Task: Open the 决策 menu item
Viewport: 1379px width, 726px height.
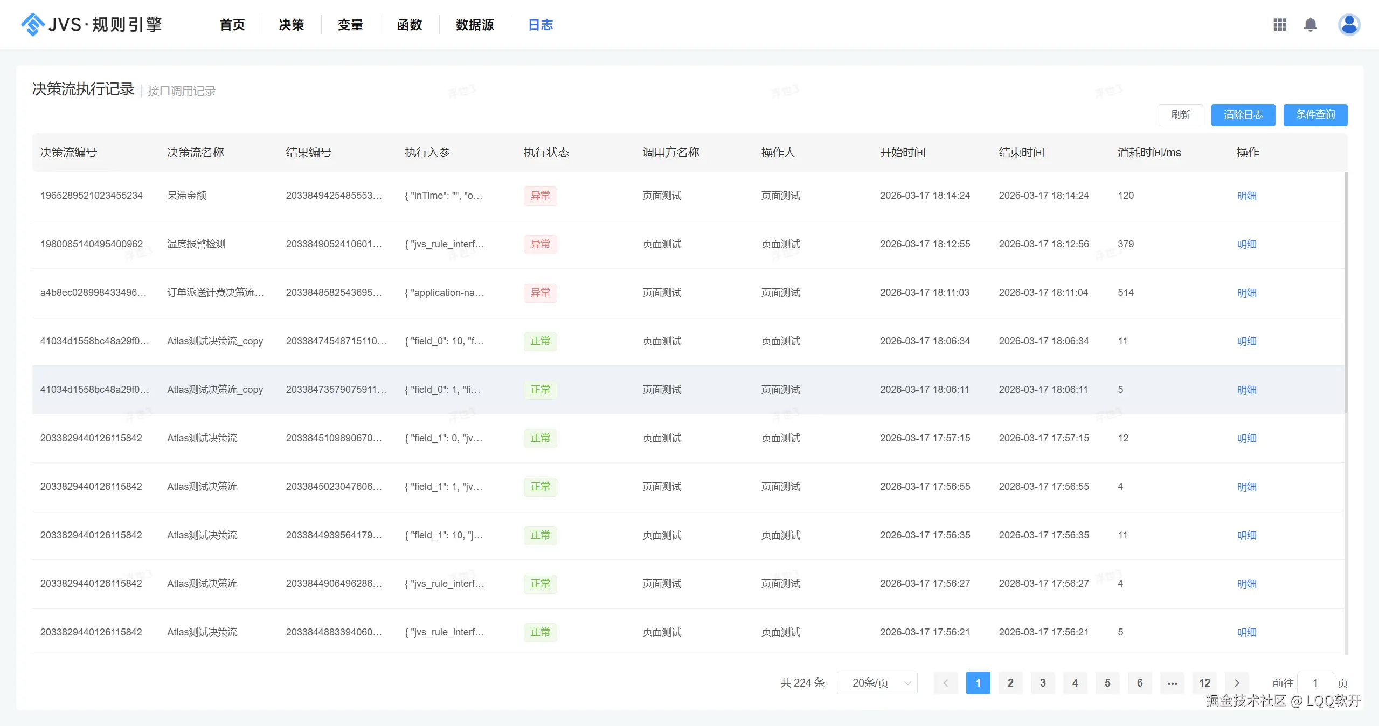Action: tap(292, 25)
